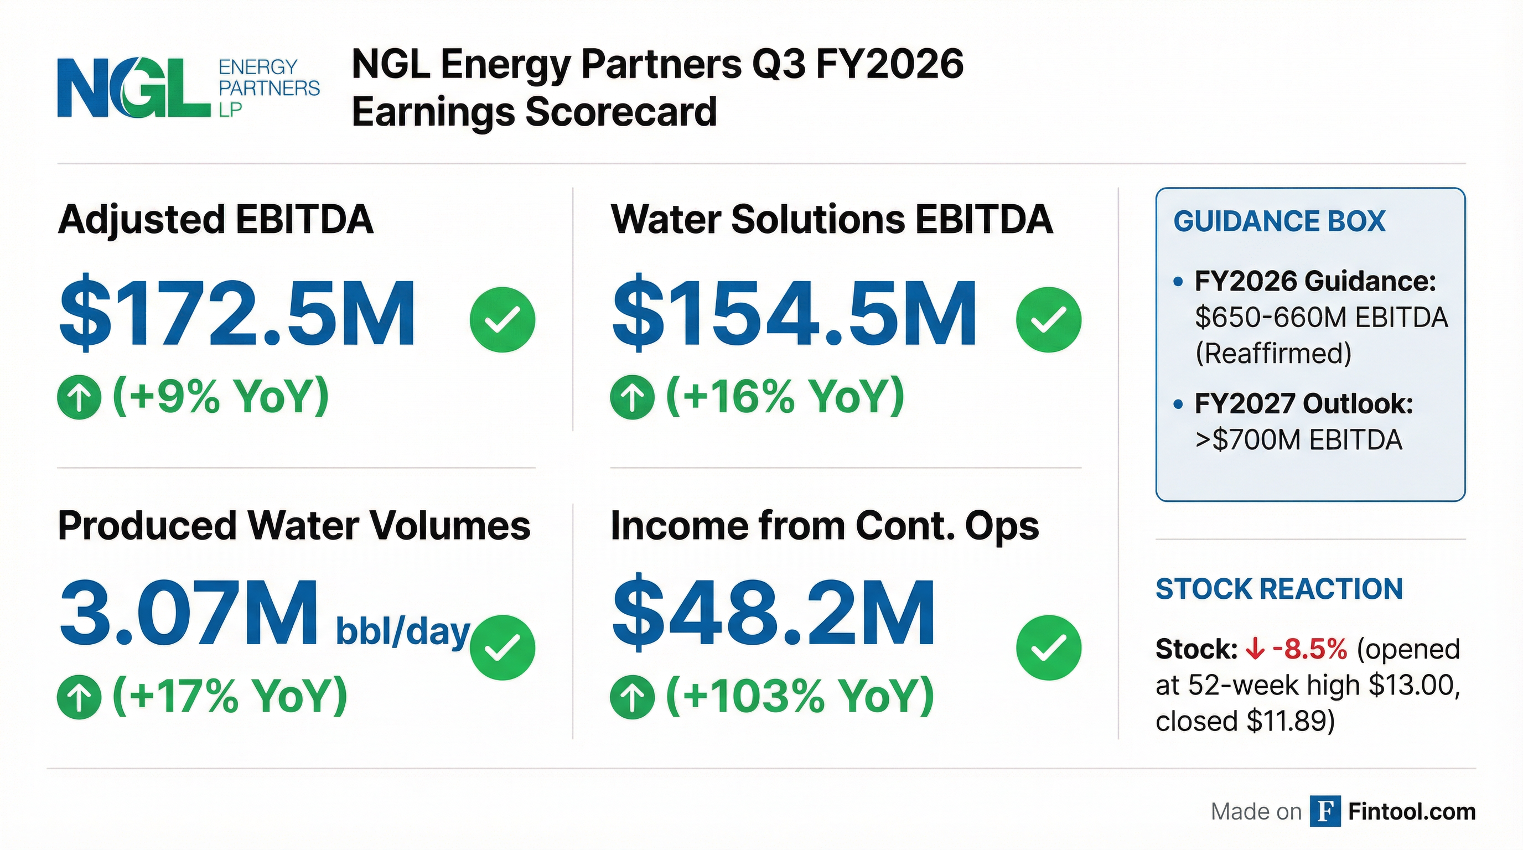This screenshot has height=850, width=1523.
Task: Click the up-arrow icon beside +103% YoY
Action: point(632,697)
